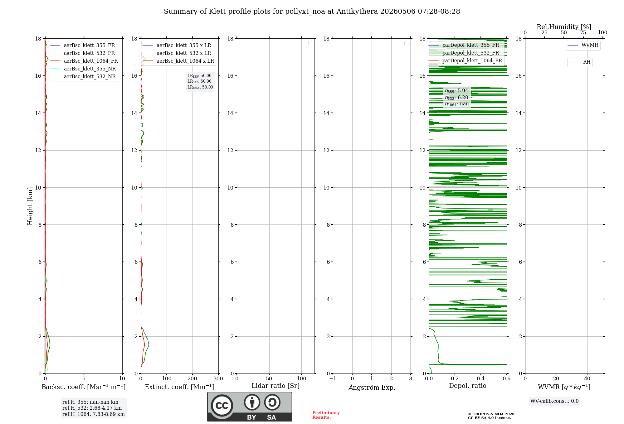Click legend entry parDepol_klett_532_FR
This screenshot has height=424, width=624.
pyautogui.click(x=465, y=53)
